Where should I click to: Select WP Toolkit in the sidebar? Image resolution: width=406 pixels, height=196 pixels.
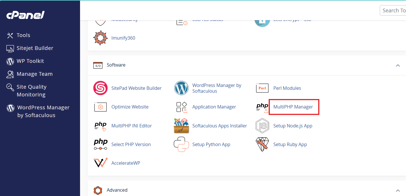pos(30,61)
